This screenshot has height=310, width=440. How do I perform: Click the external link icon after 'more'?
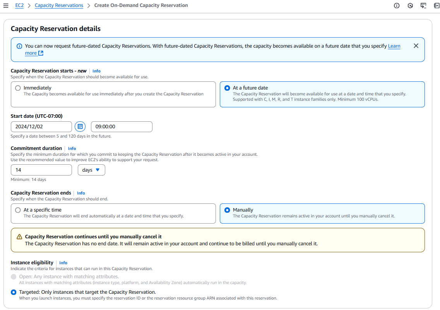41,53
